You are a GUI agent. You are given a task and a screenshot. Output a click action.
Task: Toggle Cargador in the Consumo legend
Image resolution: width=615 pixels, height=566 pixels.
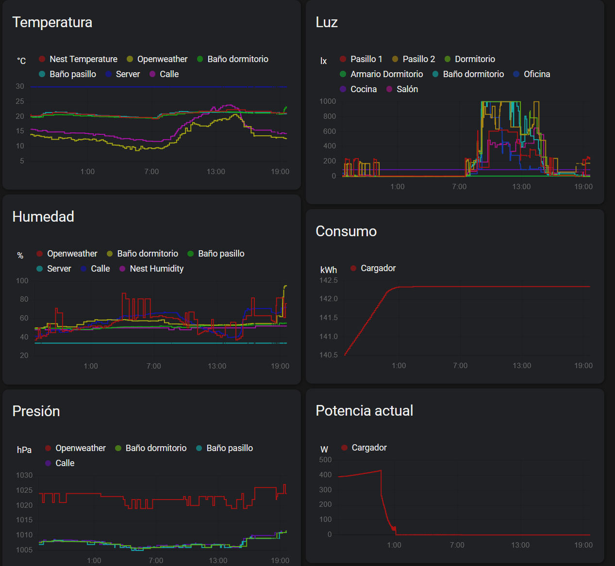[x=373, y=268]
